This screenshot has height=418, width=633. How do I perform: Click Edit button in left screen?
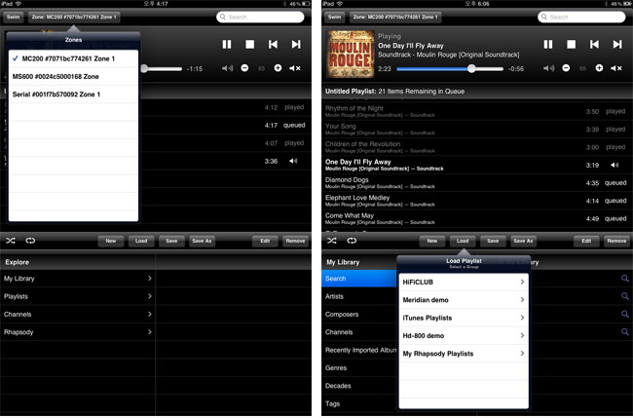coord(265,241)
